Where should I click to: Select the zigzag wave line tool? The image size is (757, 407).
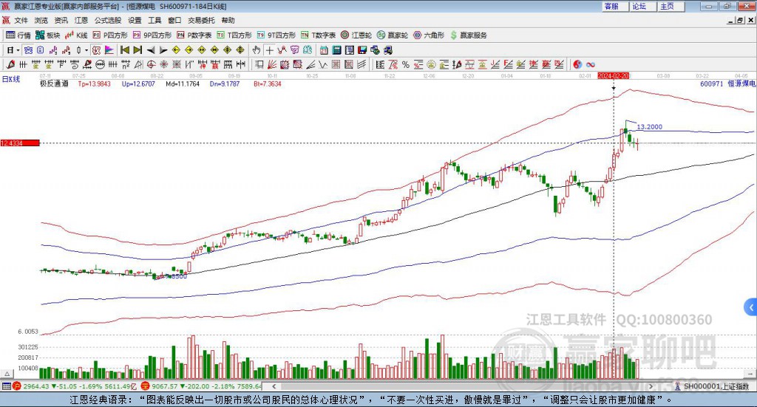coord(323,64)
